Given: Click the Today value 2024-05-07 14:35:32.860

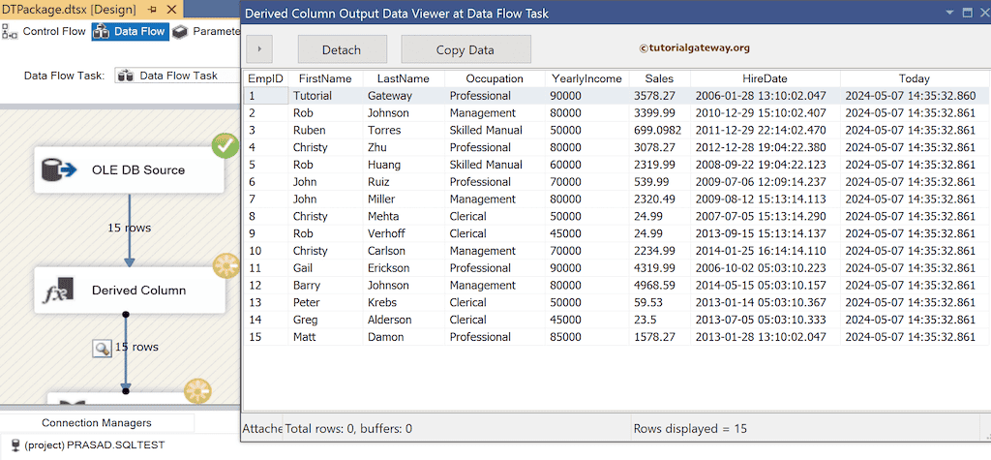Looking at the screenshot, I should pos(914,96).
